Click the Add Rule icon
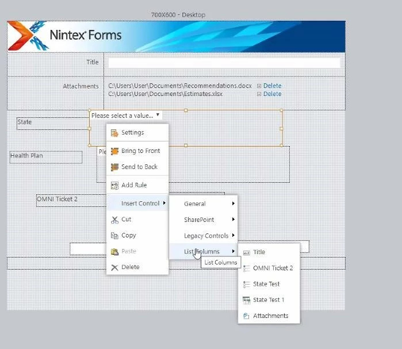 (114, 185)
